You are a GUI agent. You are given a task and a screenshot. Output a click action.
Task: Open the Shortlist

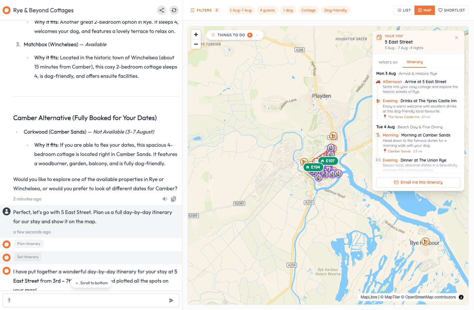click(452, 10)
